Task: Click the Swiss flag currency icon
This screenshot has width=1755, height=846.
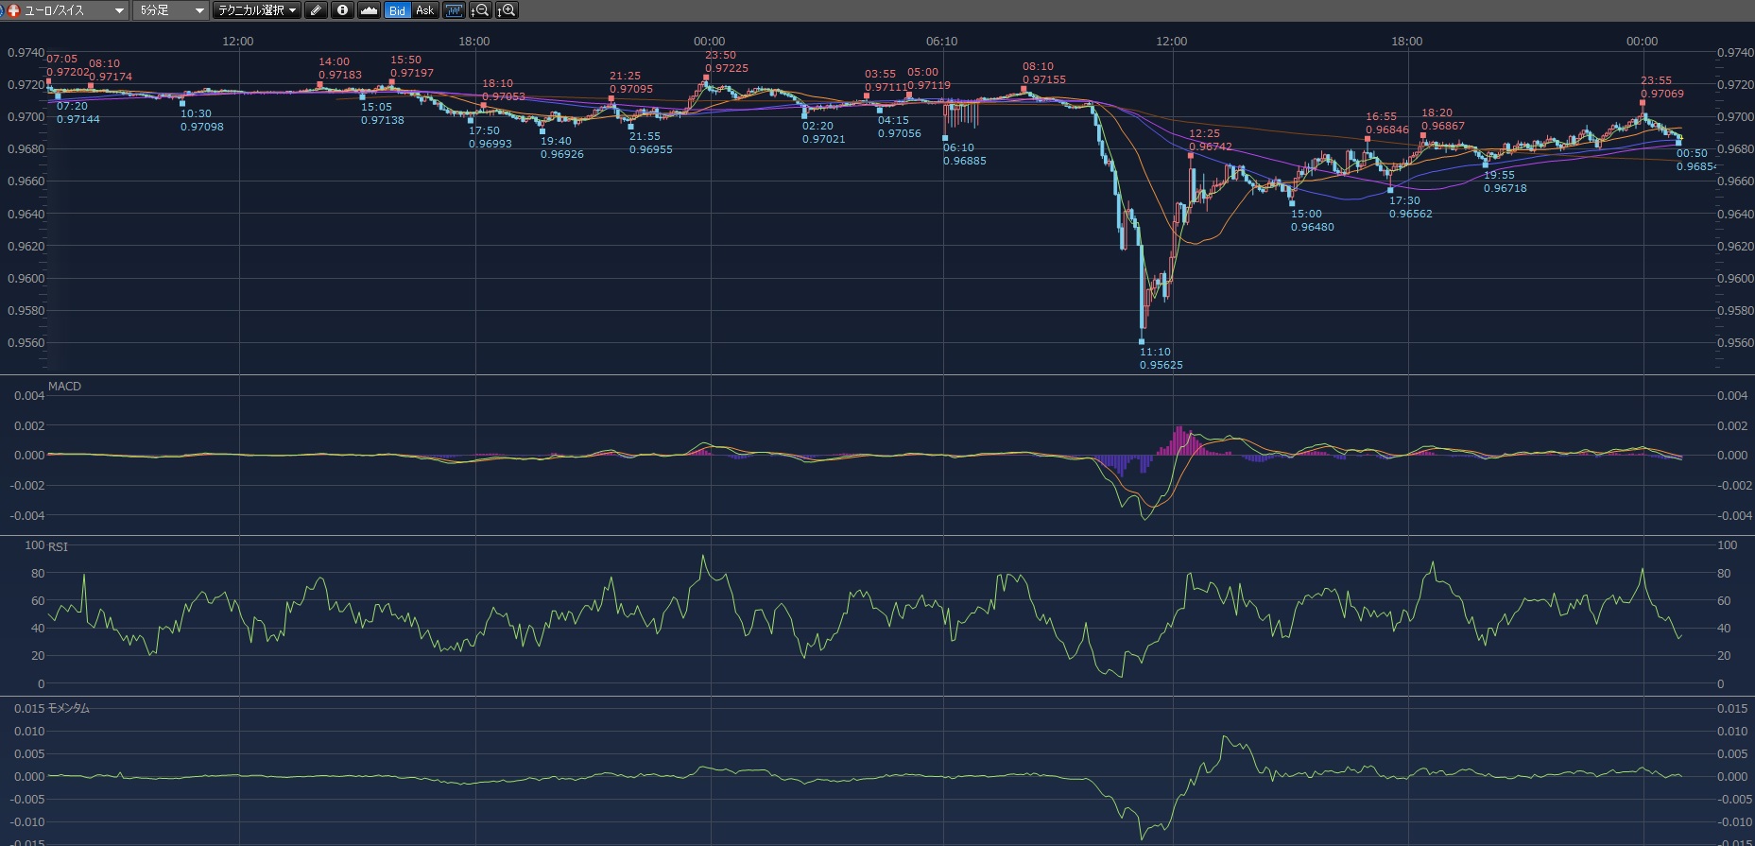Action: point(13,10)
